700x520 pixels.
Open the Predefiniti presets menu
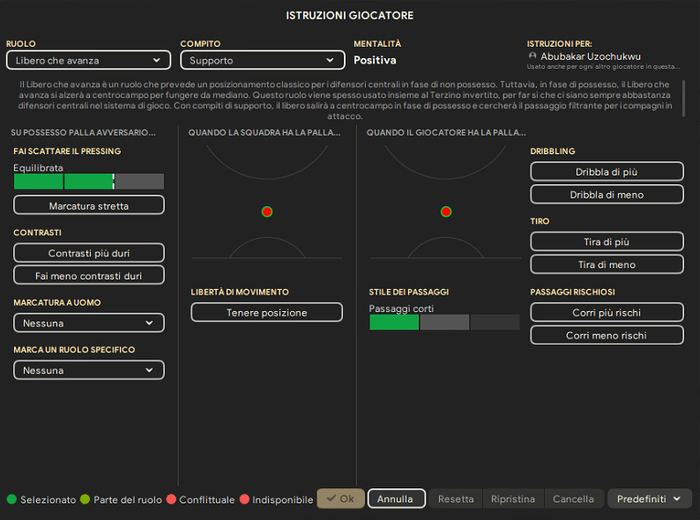pyautogui.click(x=649, y=499)
